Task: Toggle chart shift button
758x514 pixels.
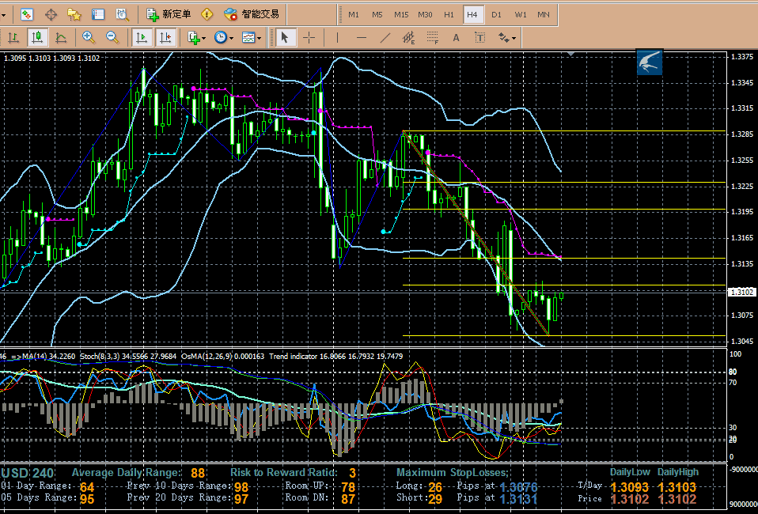Action: point(165,37)
